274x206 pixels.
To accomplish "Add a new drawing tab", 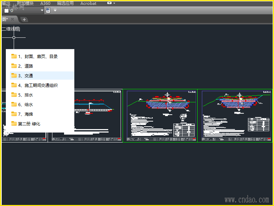I will coord(24,20).
